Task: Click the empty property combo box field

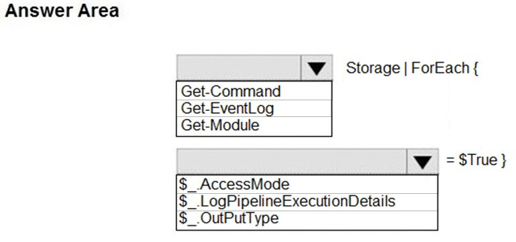Action: click(x=292, y=161)
